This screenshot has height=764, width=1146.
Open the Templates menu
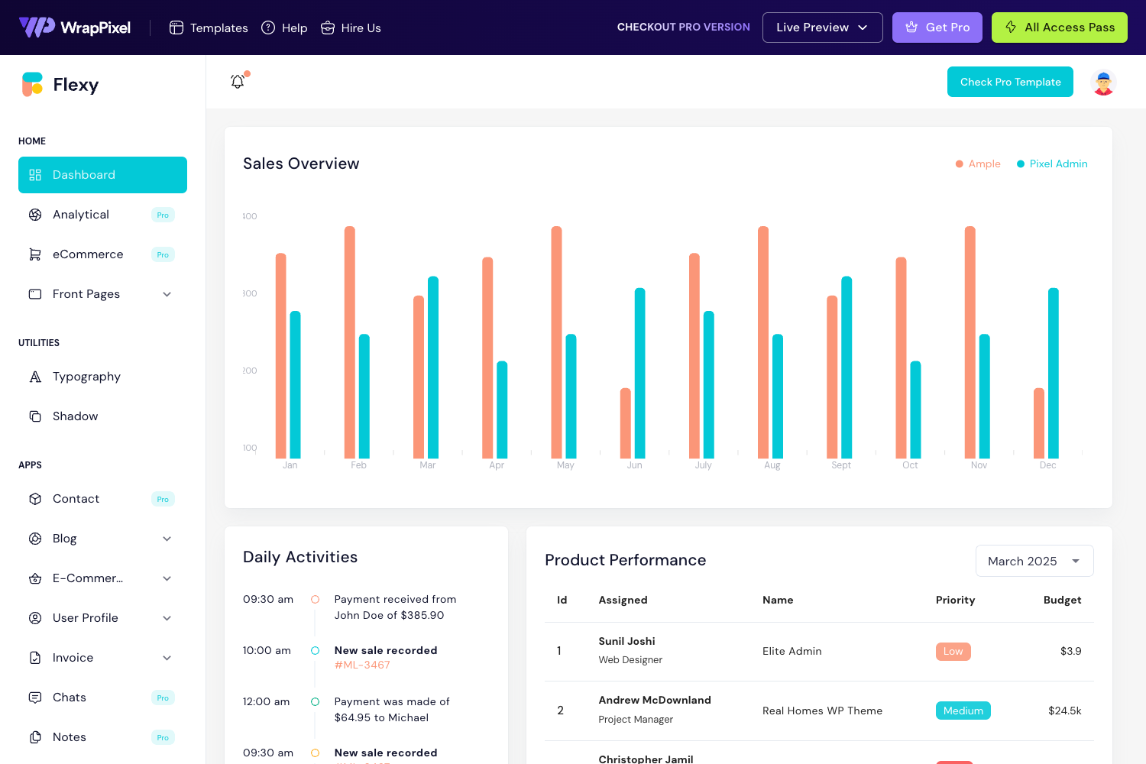click(208, 28)
